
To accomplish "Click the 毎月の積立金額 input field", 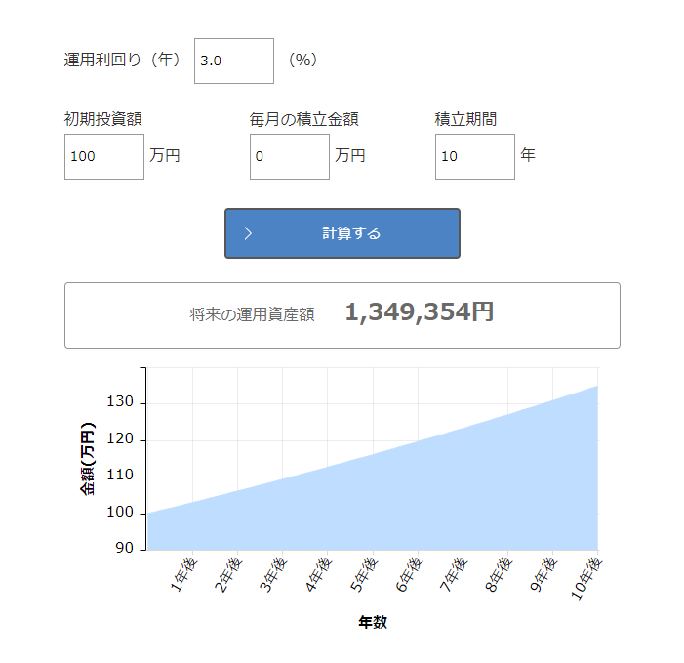I will pyautogui.click(x=290, y=156).
